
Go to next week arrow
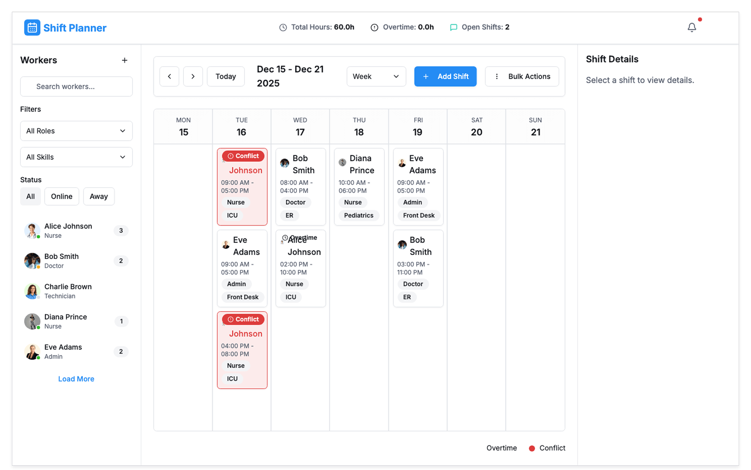[x=193, y=76]
